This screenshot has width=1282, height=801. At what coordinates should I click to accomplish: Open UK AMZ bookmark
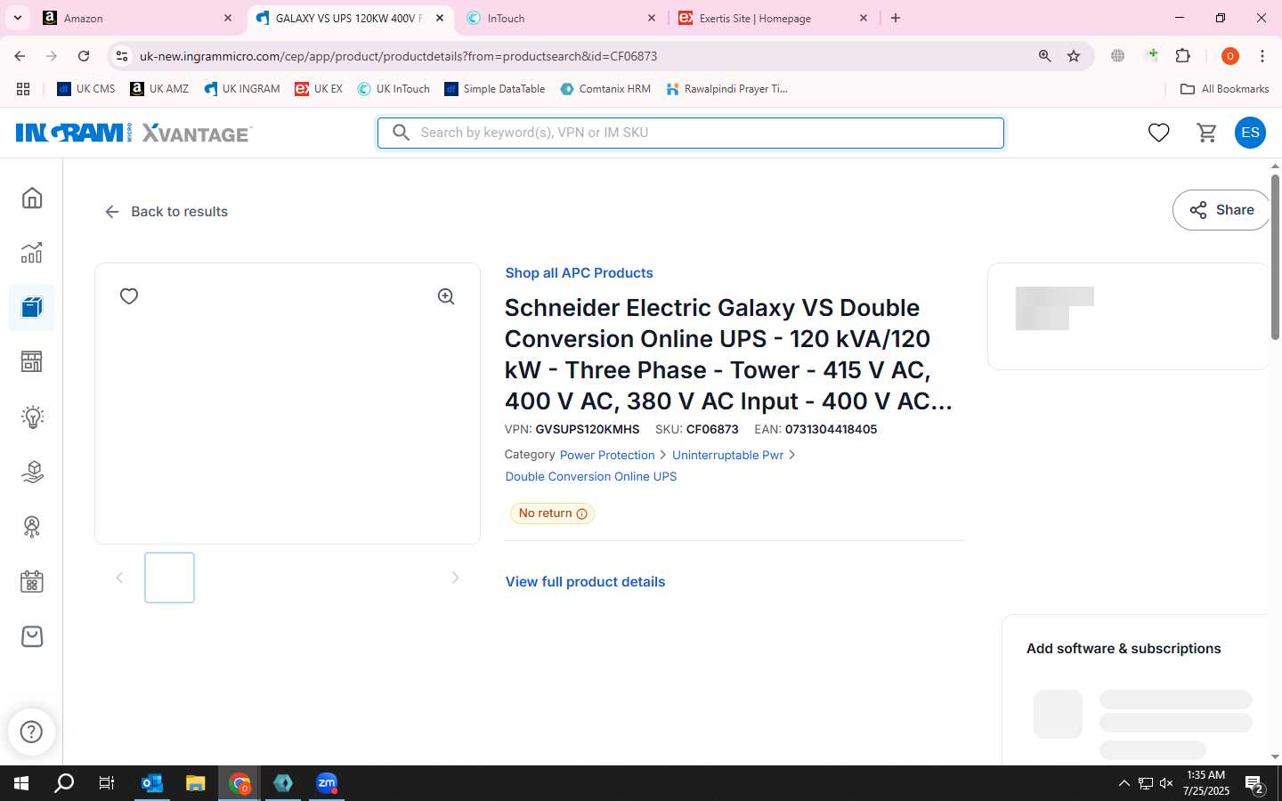pos(159,89)
